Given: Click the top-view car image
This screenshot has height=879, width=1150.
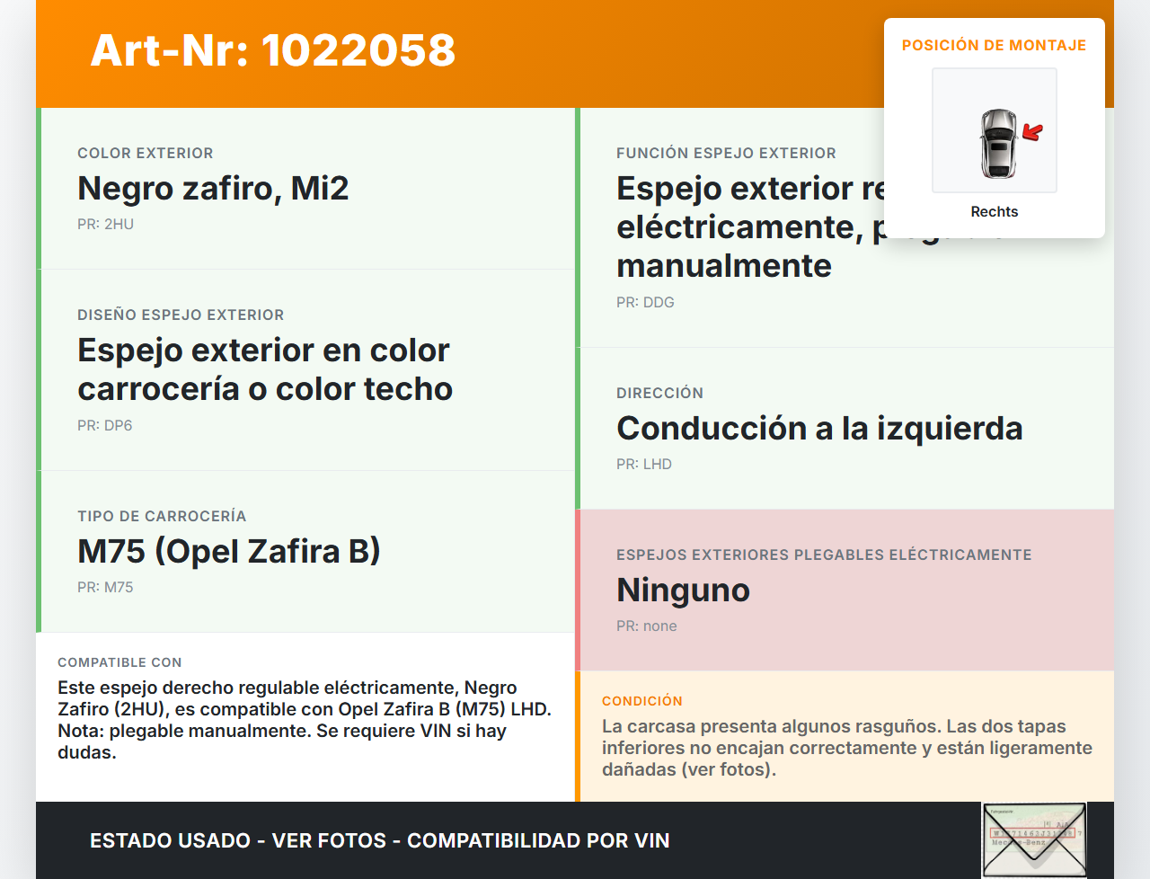Looking at the screenshot, I should coord(997,144).
